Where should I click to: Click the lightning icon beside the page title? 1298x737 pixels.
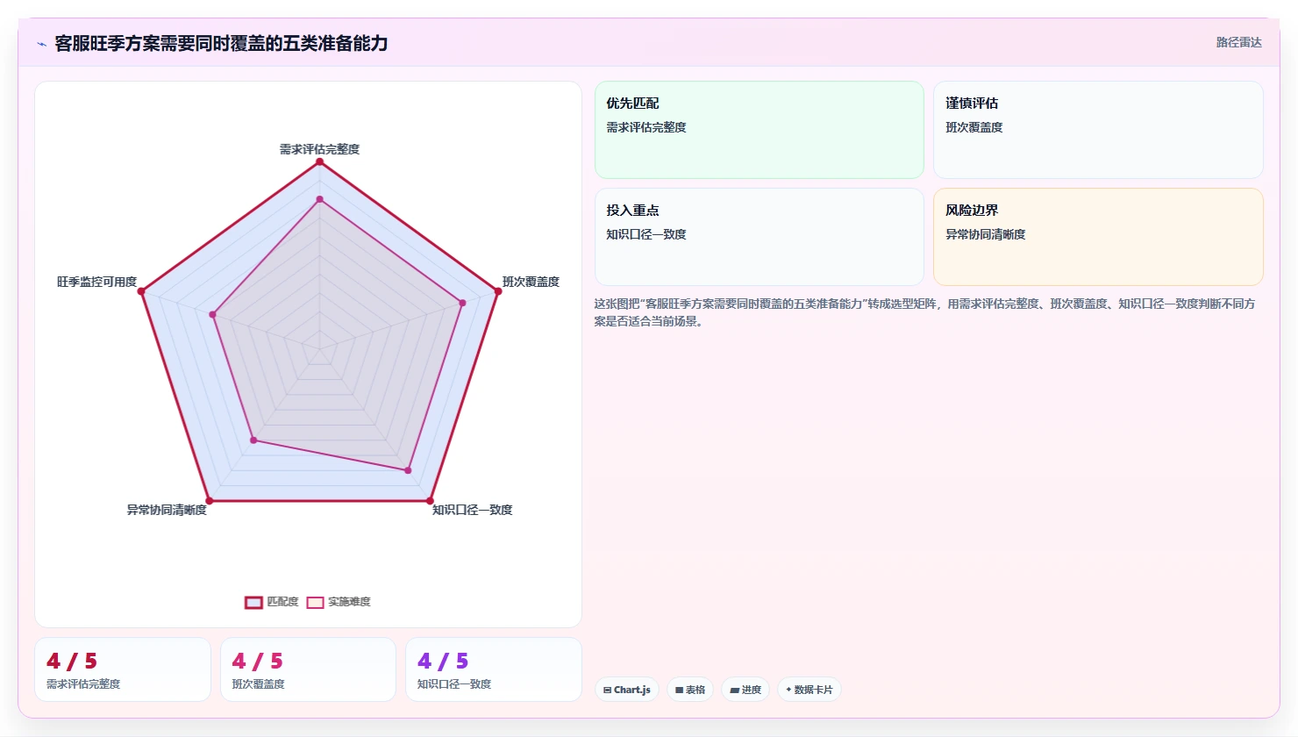click(41, 44)
